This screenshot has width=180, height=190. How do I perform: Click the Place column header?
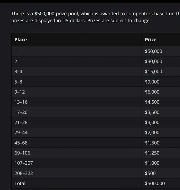point(21,40)
